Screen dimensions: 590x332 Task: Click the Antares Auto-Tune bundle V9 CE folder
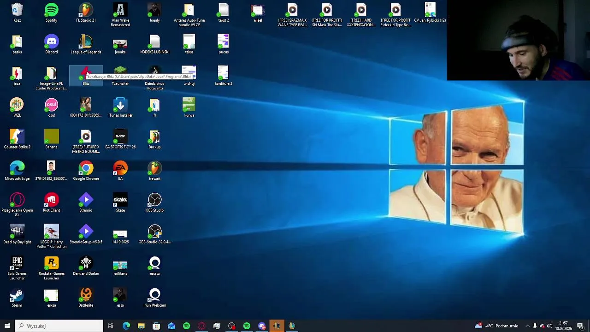pyautogui.click(x=189, y=15)
